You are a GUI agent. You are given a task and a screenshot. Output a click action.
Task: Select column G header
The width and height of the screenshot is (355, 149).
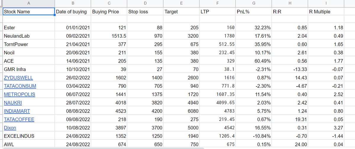click(254, 4)
